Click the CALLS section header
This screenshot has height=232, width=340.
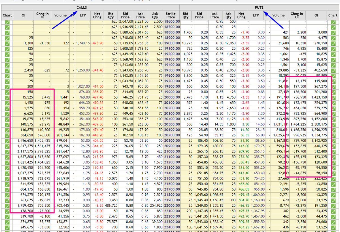tap(82, 7)
